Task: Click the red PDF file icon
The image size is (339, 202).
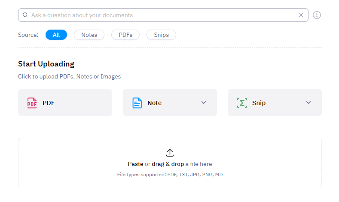Action: coord(32,103)
